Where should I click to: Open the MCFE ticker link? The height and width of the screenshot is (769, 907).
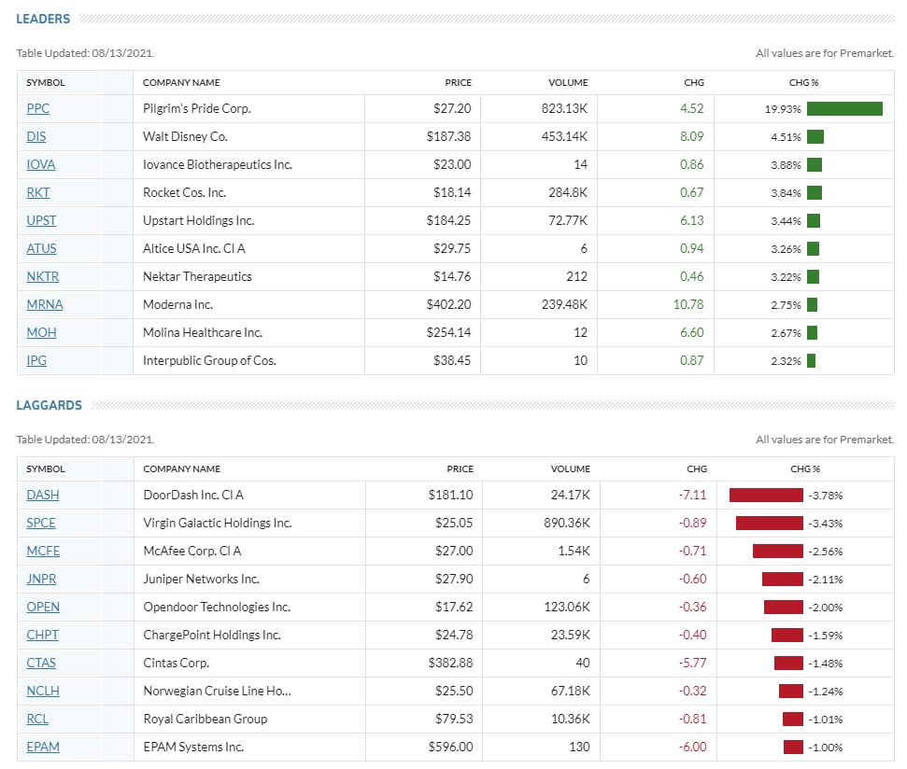coord(43,552)
